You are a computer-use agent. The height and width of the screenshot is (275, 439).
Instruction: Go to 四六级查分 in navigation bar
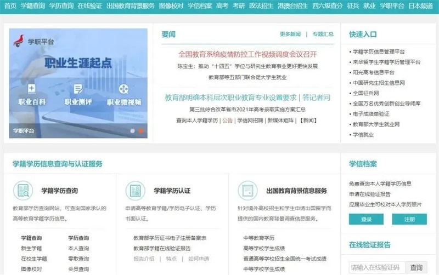pyautogui.click(x=325, y=5)
